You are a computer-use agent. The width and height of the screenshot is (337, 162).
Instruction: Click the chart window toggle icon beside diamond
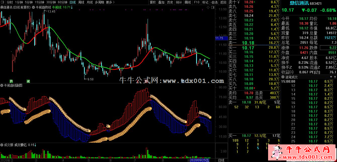coord(213,8)
